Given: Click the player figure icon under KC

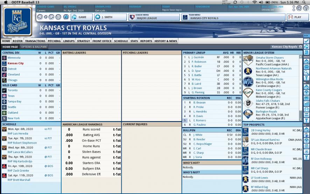Looking at the screenshot, I should click(x=307, y=135).
